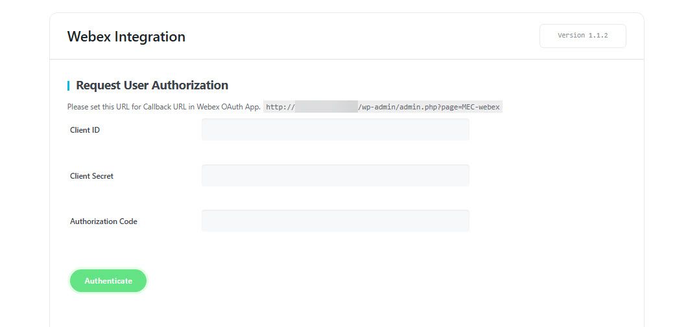Click the 'Please set this URL' instruction text

(163, 107)
